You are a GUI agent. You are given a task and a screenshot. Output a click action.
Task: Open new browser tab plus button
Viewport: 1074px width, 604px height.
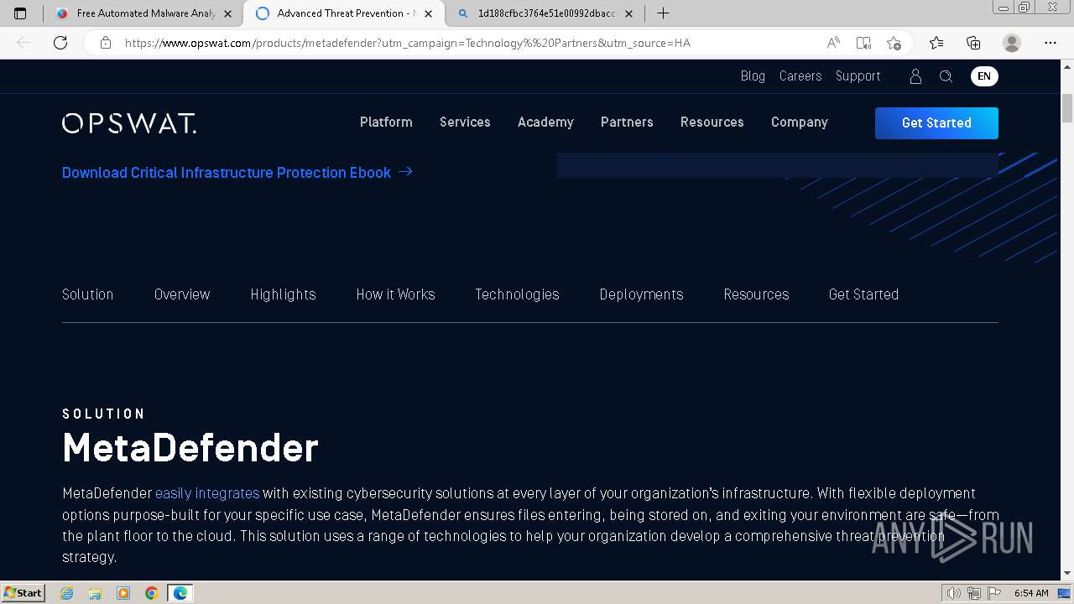point(663,13)
